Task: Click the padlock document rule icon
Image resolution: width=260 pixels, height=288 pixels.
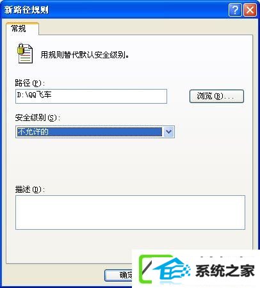Action: (25, 53)
